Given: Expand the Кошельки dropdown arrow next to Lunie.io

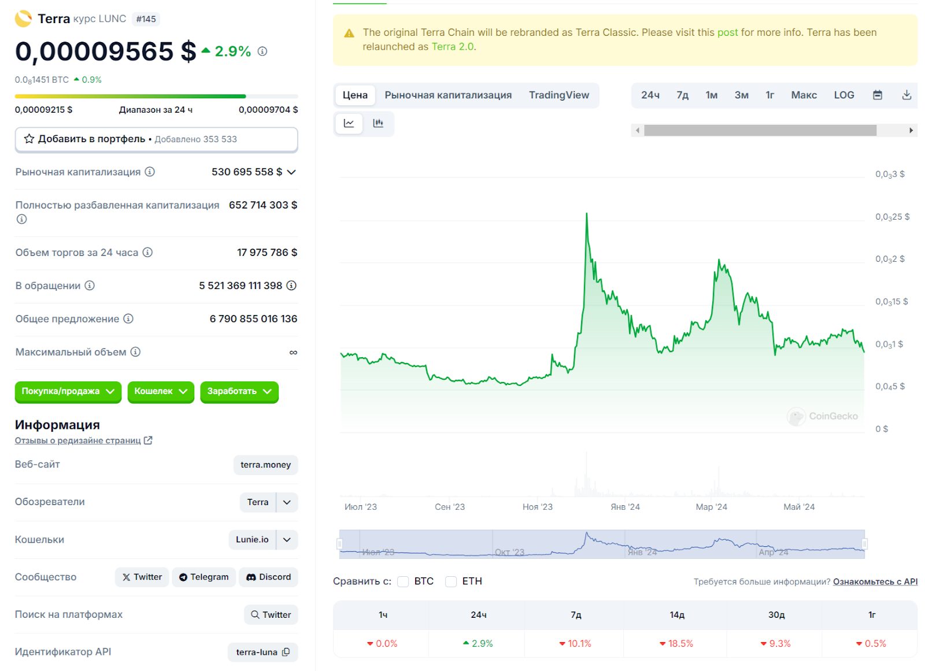Looking at the screenshot, I should (287, 540).
